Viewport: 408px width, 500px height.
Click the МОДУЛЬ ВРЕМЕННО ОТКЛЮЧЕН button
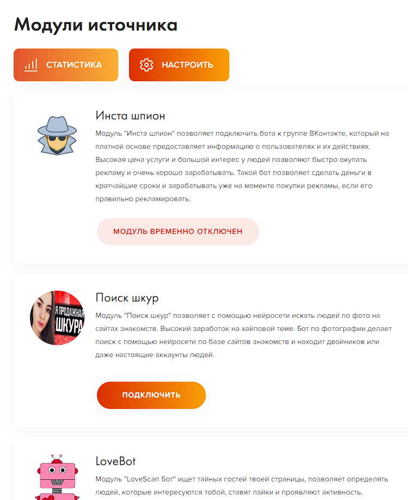click(178, 232)
